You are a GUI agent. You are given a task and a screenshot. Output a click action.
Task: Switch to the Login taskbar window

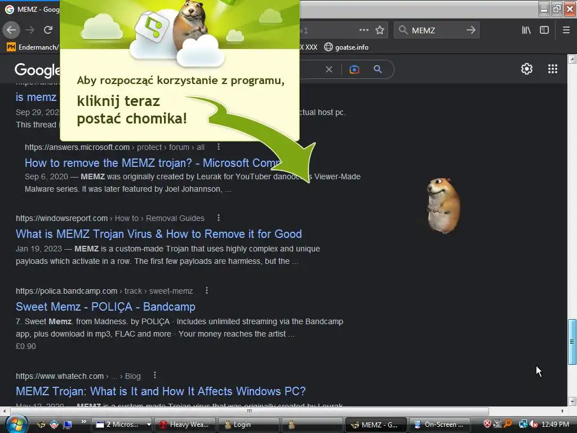[x=248, y=425]
